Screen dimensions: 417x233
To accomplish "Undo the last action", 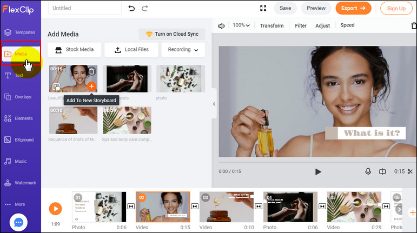I will pos(131,8).
